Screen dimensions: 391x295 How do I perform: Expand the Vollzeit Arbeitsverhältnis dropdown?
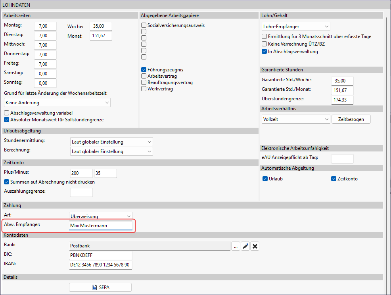[296, 119]
